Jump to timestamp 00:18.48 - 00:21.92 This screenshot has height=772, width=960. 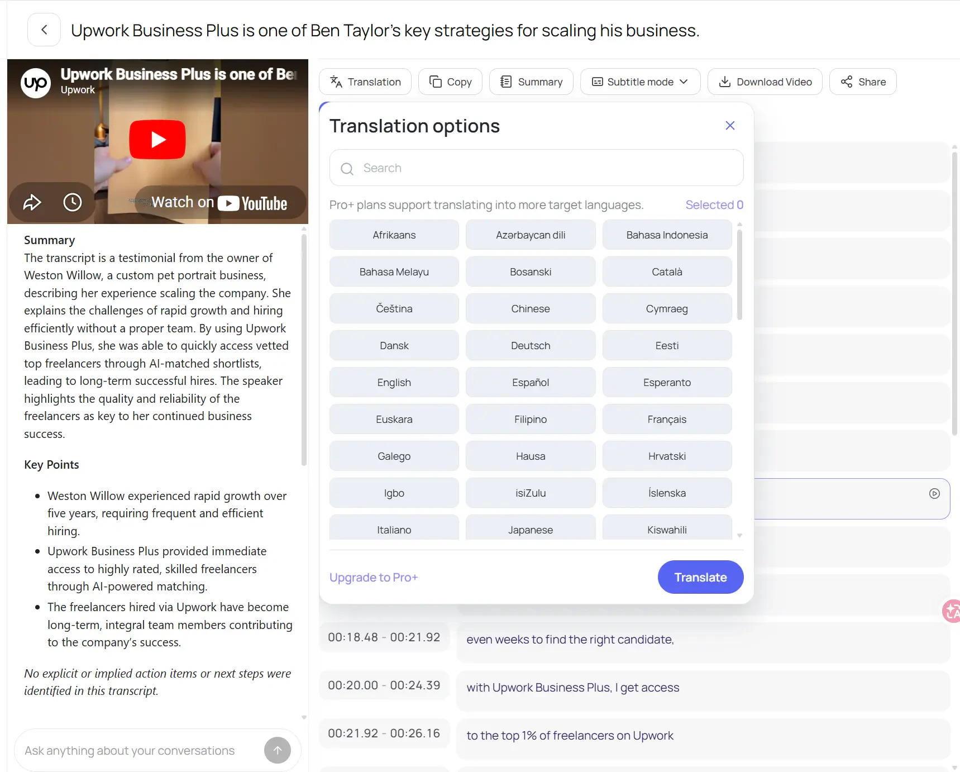tap(384, 637)
